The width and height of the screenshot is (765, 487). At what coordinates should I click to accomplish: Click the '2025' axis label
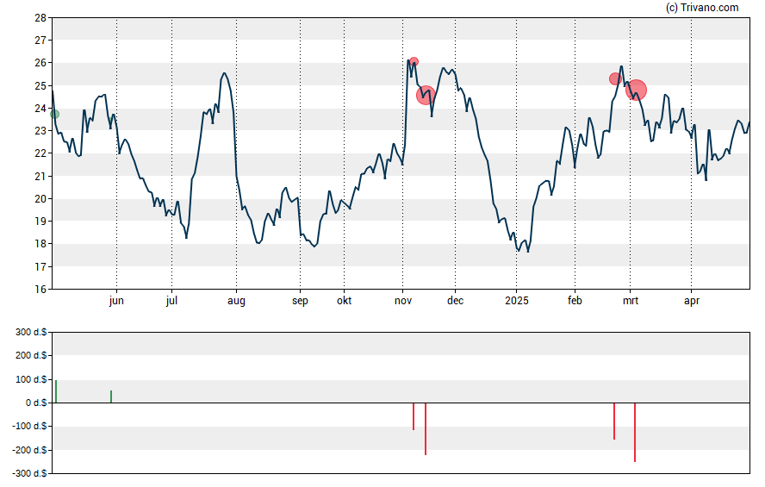pyautogui.click(x=517, y=301)
